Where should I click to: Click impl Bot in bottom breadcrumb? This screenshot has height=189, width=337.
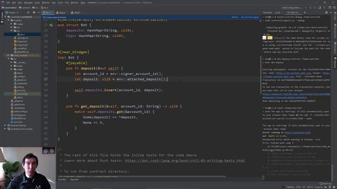[x=62, y=180]
